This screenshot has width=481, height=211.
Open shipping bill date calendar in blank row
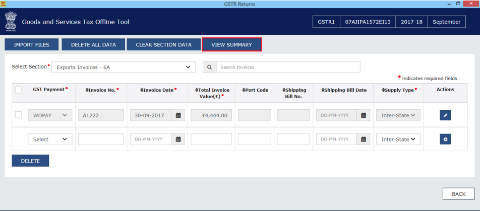tap(364, 139)
